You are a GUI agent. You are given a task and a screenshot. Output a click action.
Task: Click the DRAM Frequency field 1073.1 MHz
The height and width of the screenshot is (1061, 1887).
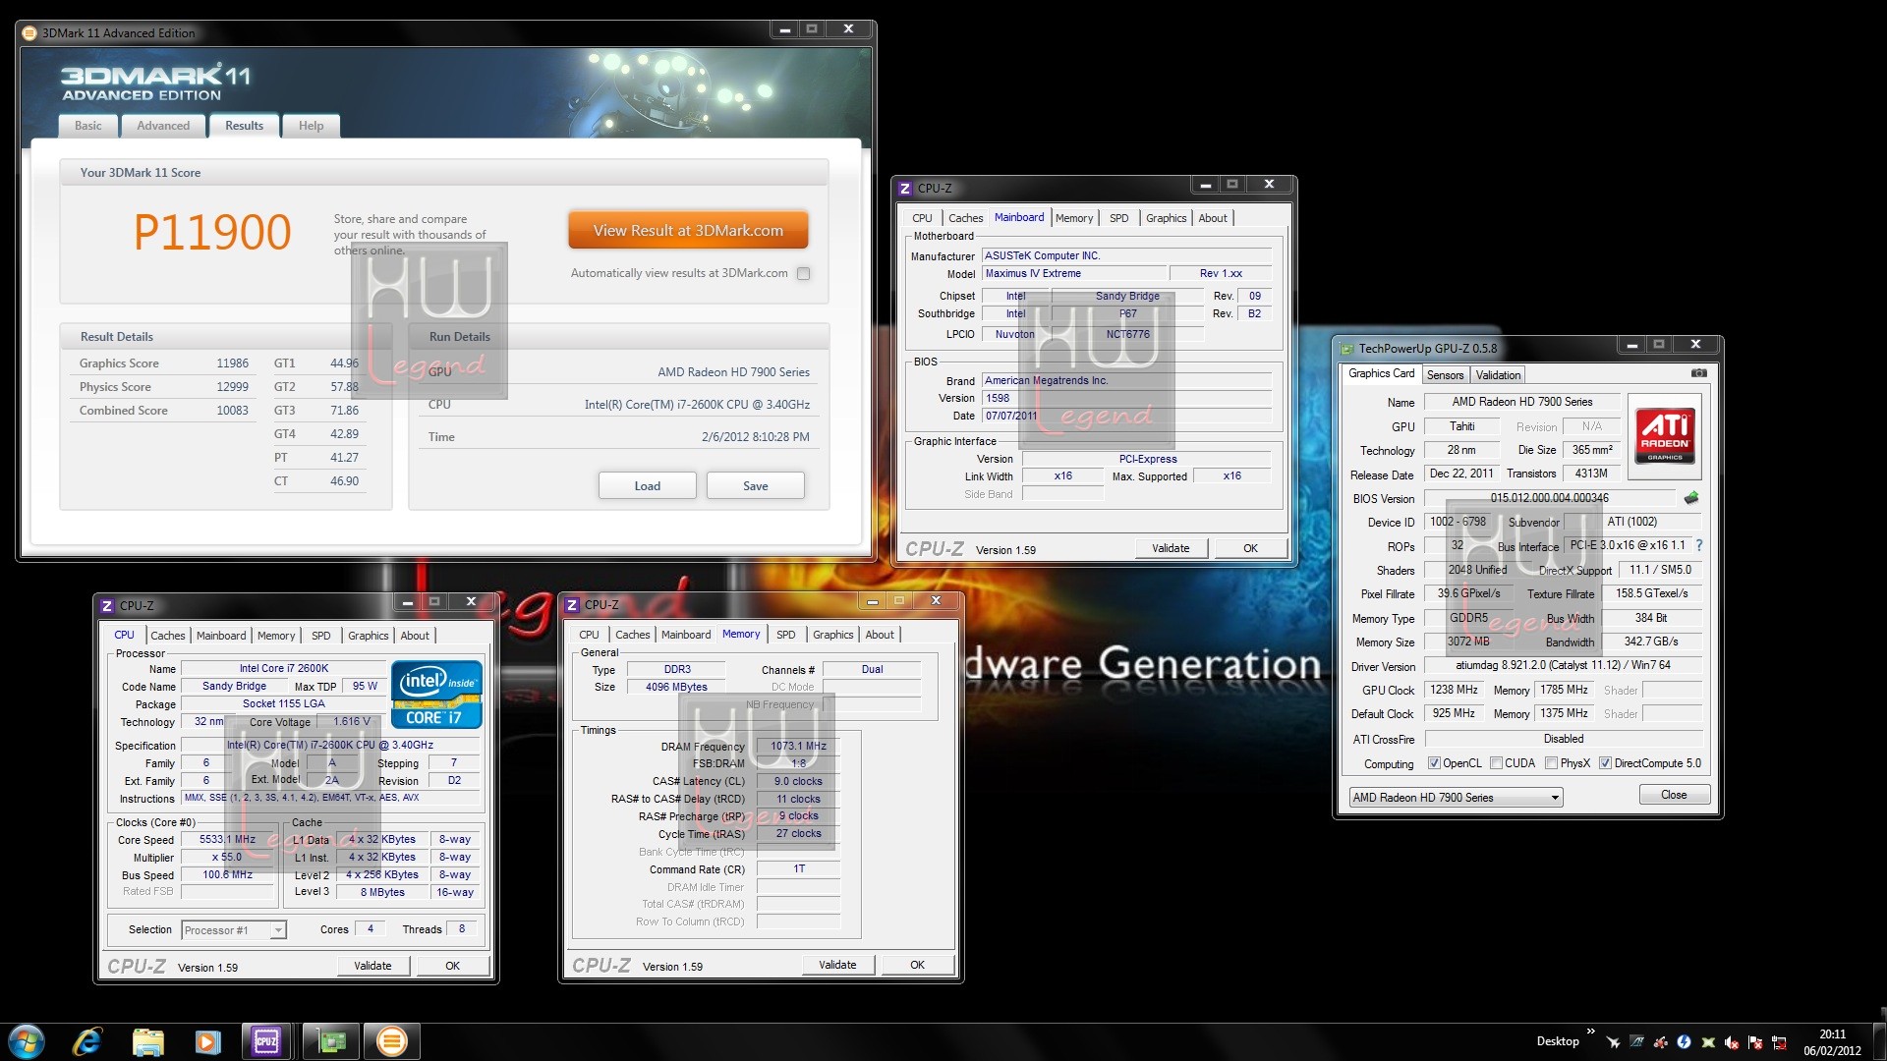coord(798,746)
